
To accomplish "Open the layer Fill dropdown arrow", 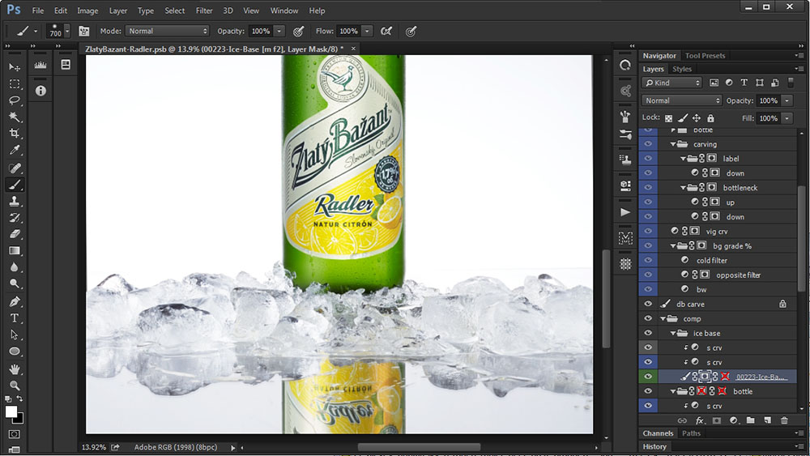I will [x=787, y=118].
